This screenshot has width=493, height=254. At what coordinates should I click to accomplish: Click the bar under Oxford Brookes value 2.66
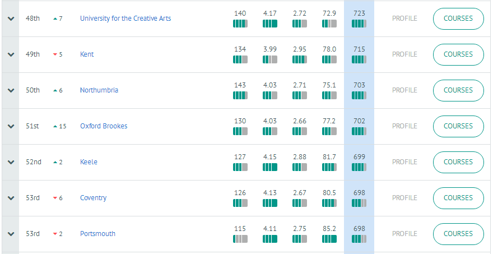300,131
